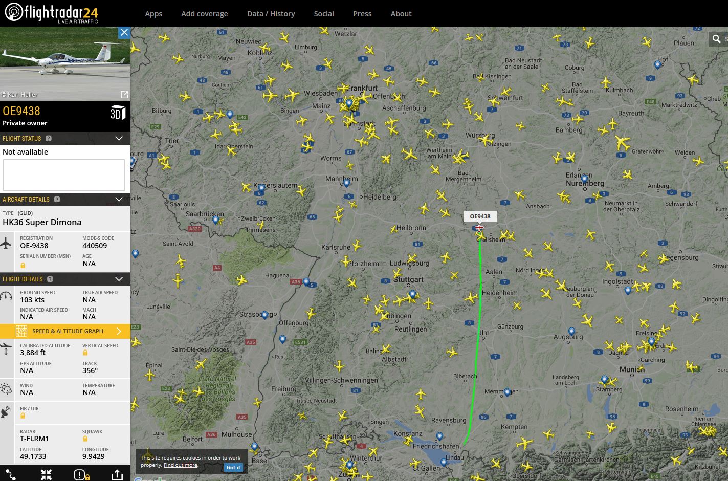Click the map search magnifier icon
The width and height of the screenshot is (728, 481).
click(x=716, y=39)
